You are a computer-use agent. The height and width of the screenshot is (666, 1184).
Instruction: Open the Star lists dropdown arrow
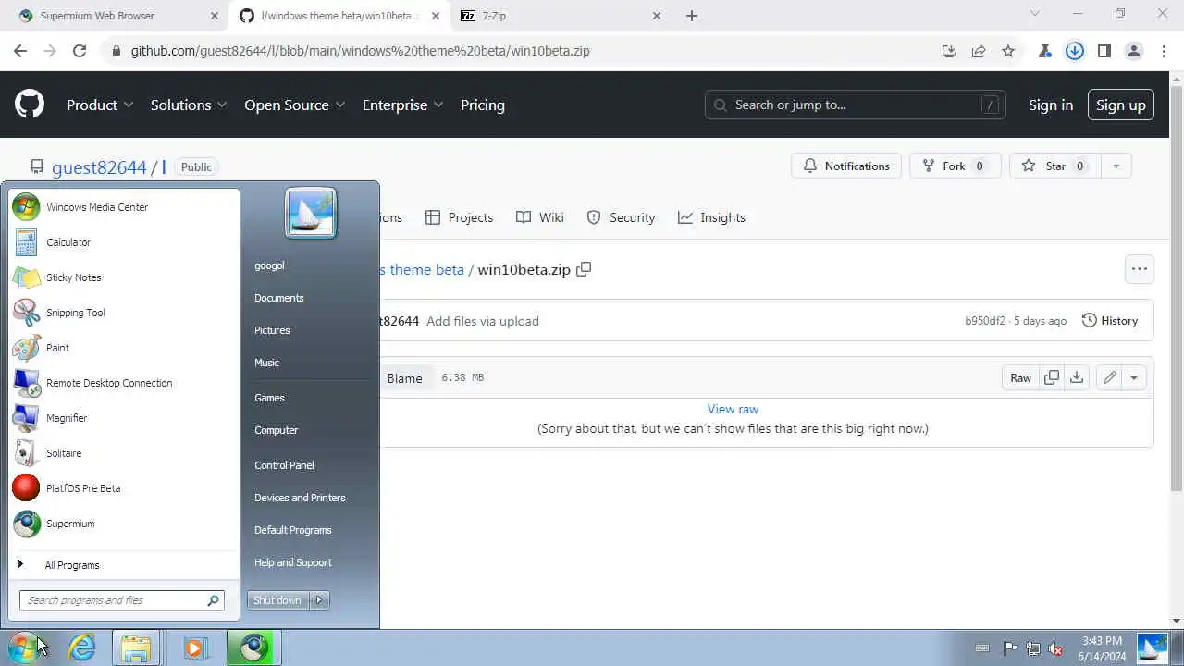point(1116,166)
